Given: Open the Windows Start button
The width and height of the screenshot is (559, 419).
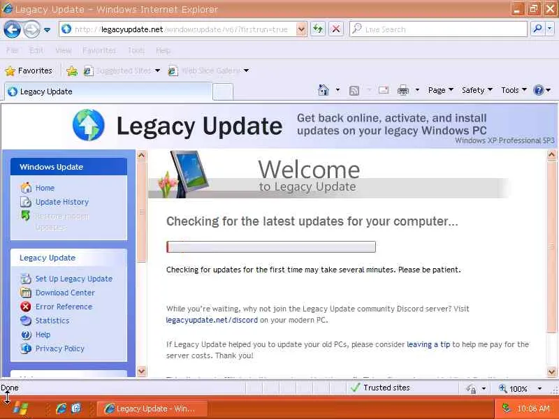Looking at the screenshot, I should pyautogui.click(x=20, y=409).
